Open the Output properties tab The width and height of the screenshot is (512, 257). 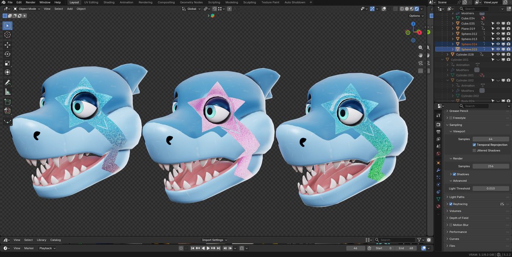pyautogui.click(x=438, y=132)
